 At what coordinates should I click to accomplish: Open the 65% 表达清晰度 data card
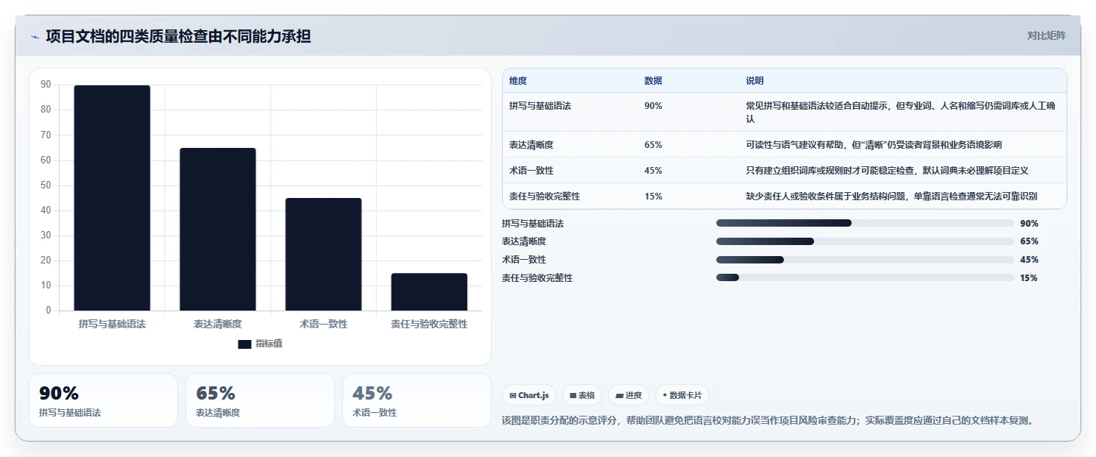(260, 400)
